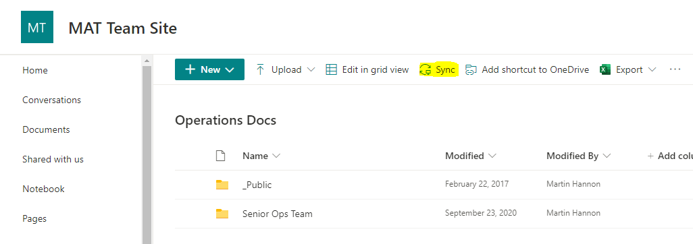Open Shared with us in the left navigation
The image size is (693, 244).
coord(53,159)
